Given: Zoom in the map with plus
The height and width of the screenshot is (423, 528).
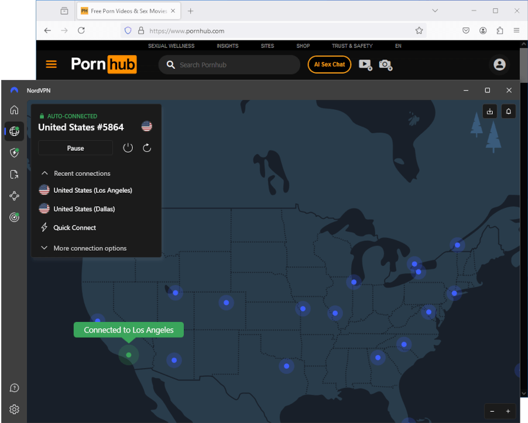Looking at the screenshot, I should point(508,411).
